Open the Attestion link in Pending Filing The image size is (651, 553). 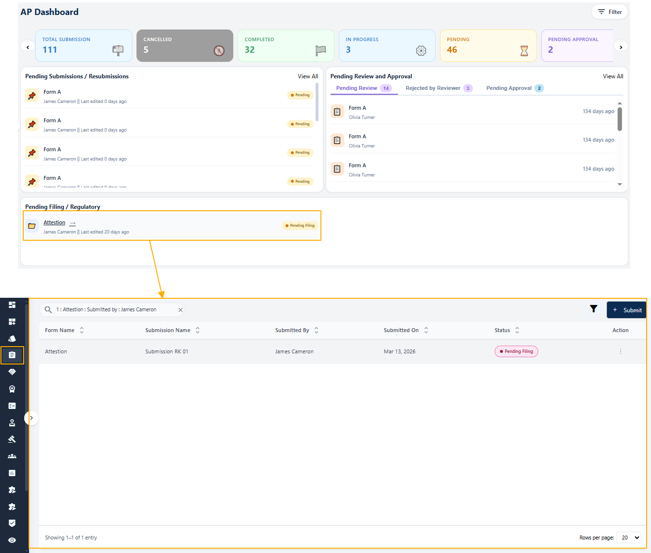tap(54, 222)
